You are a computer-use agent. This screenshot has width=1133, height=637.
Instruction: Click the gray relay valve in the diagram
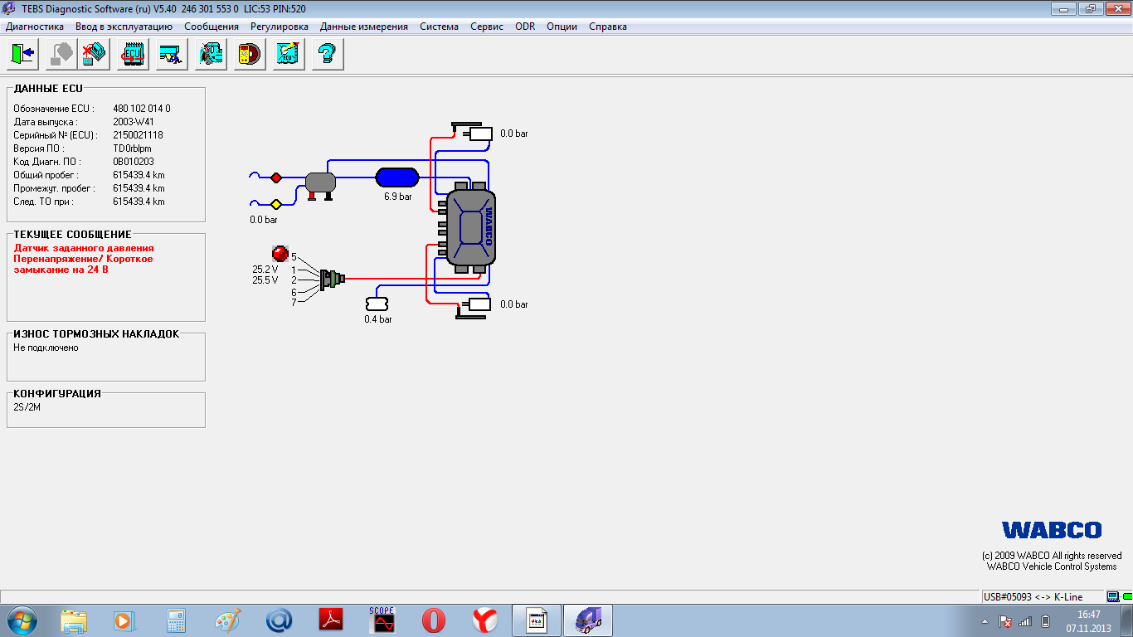pos(319,184)
